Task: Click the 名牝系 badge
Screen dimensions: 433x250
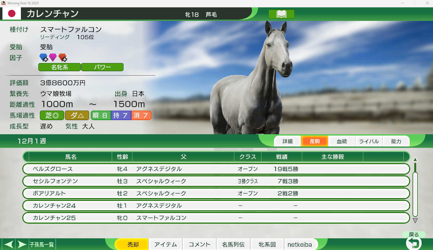Action: pyautogui.click(x=59, y=67)
